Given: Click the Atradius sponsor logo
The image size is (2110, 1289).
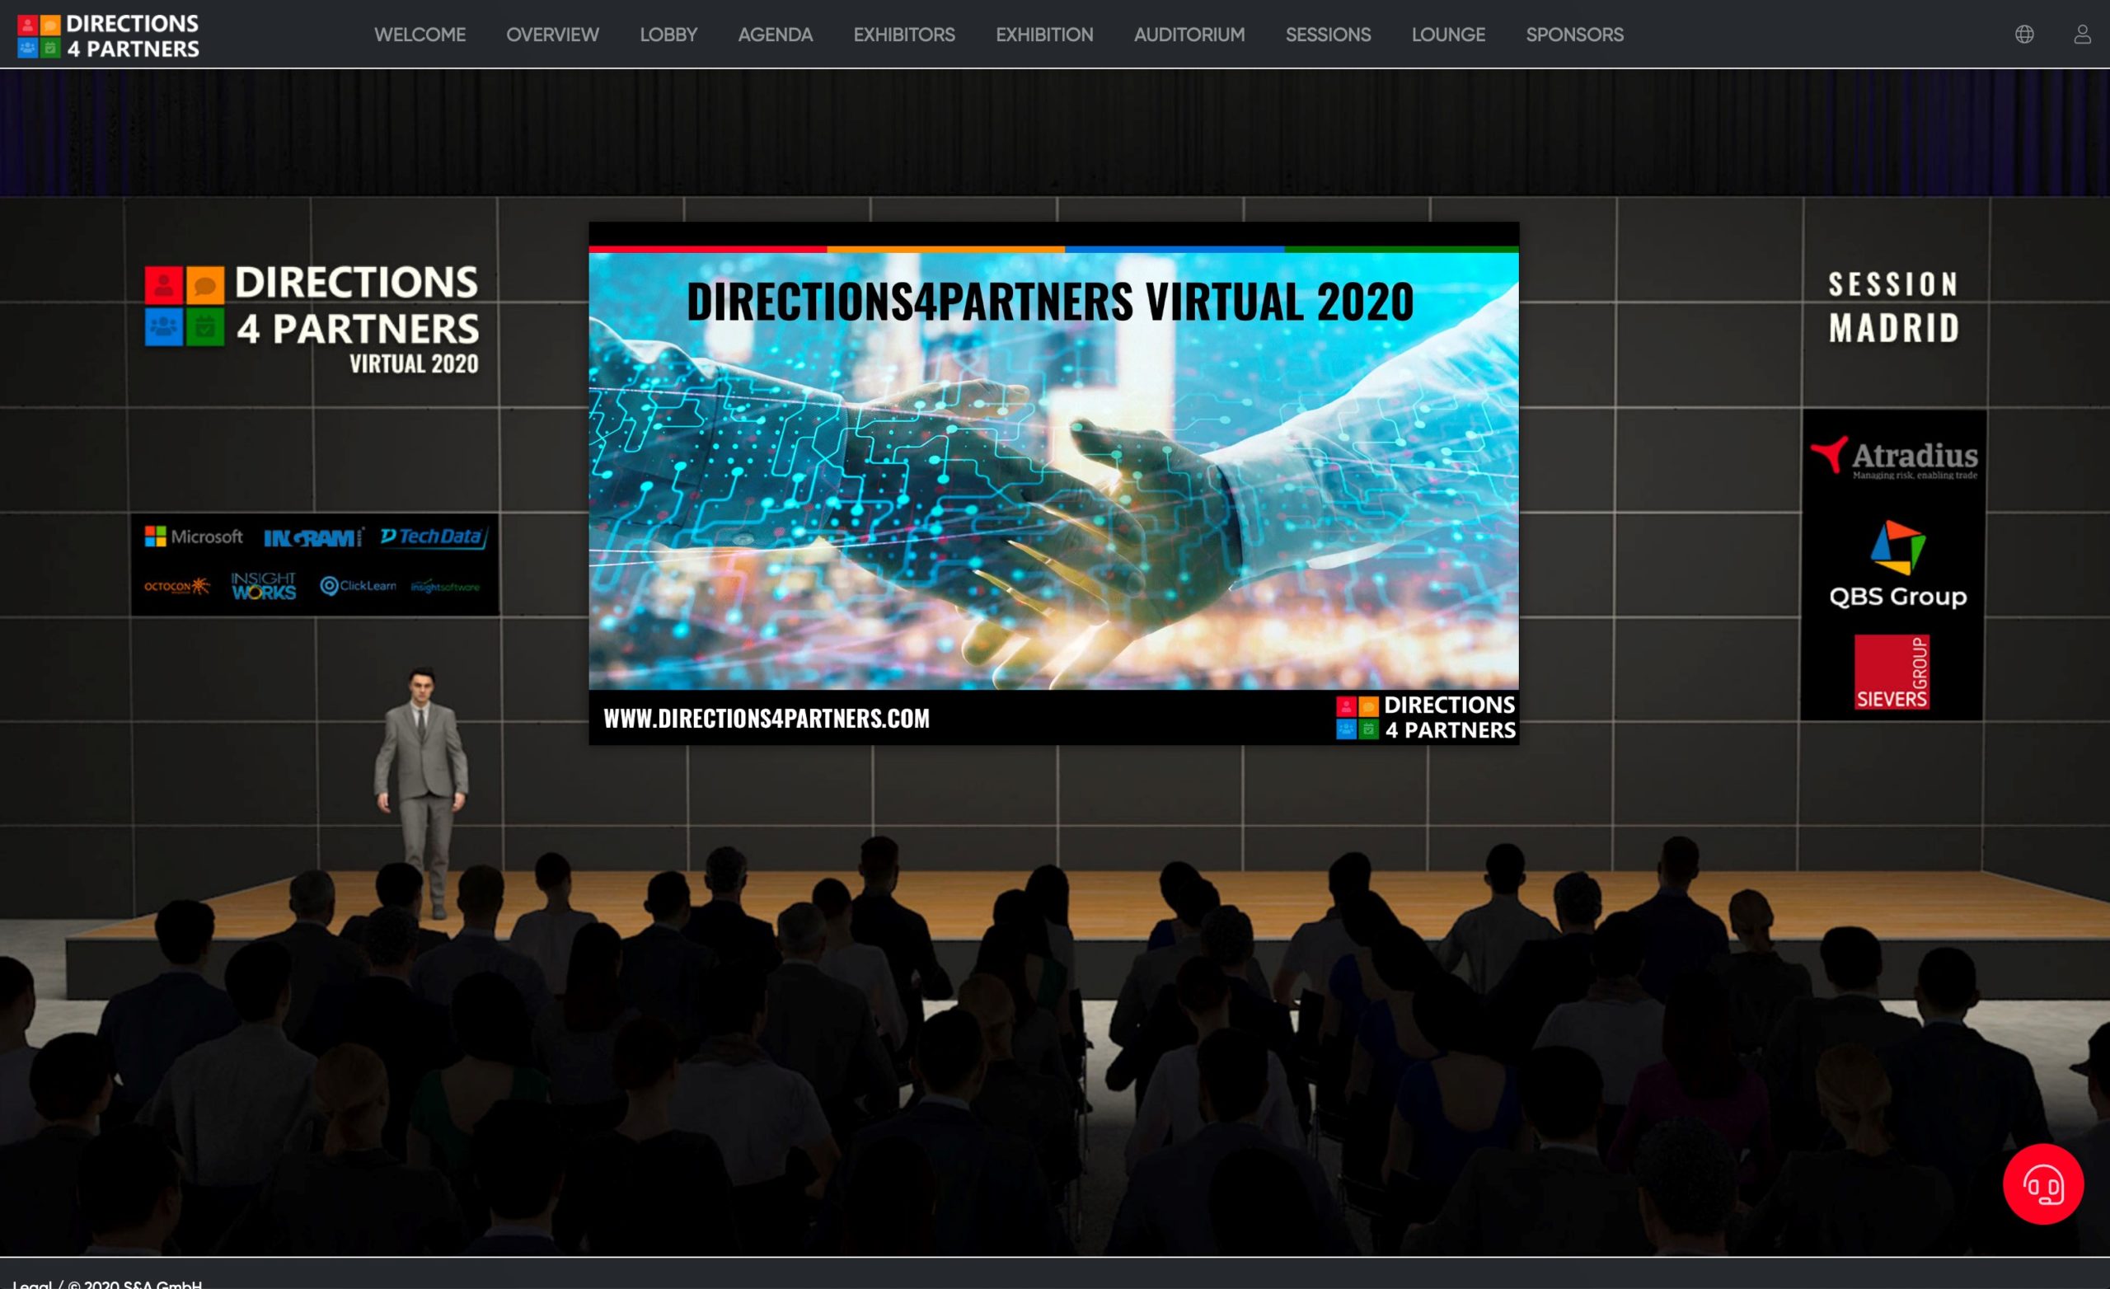Looking at the screenshot, I should (1894, 458).
